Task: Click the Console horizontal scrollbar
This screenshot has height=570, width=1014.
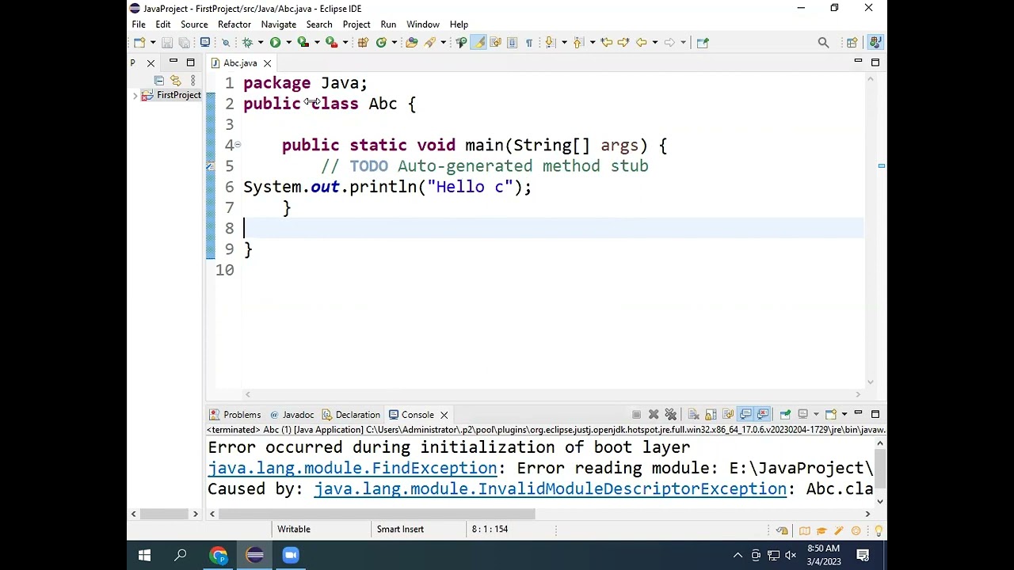Action: pyautogui.click(x=377, y=515)
